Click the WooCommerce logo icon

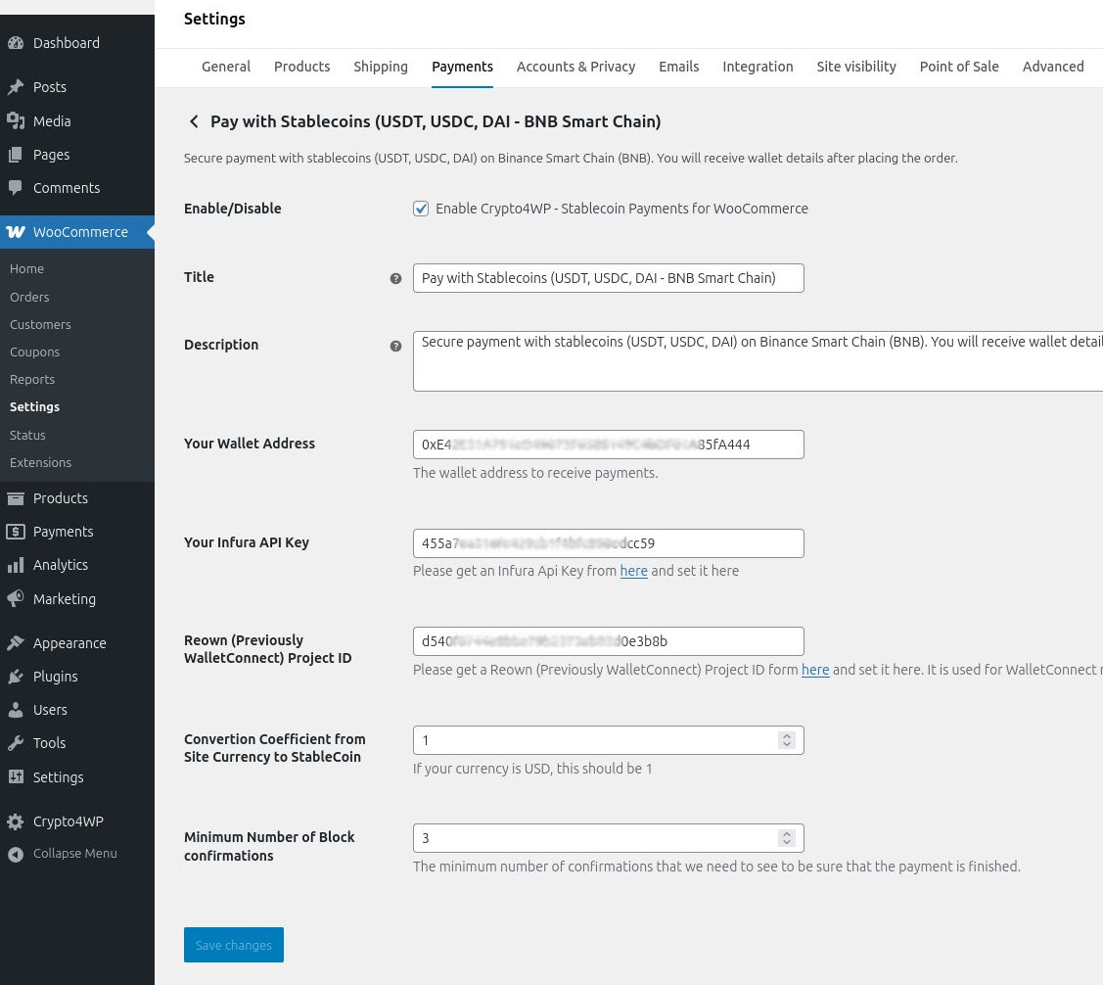click(16, 232)
